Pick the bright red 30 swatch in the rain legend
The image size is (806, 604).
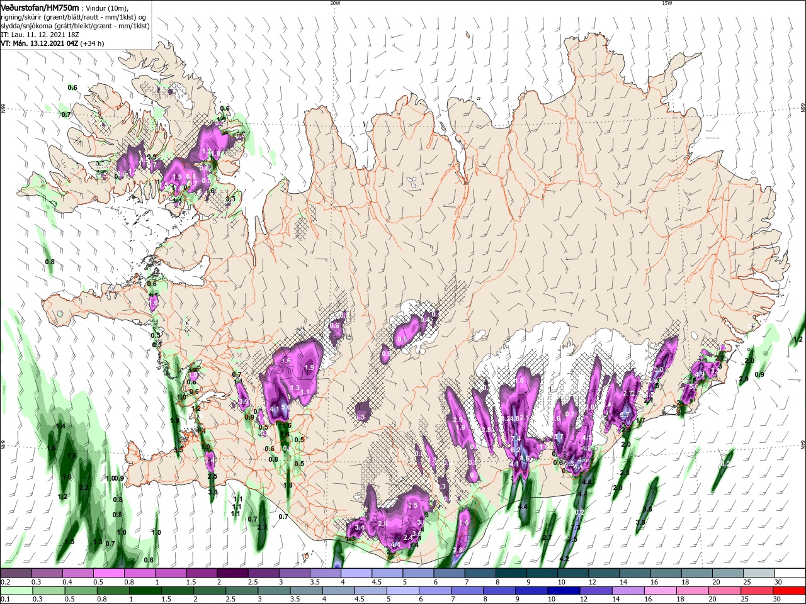click(790, 591)
